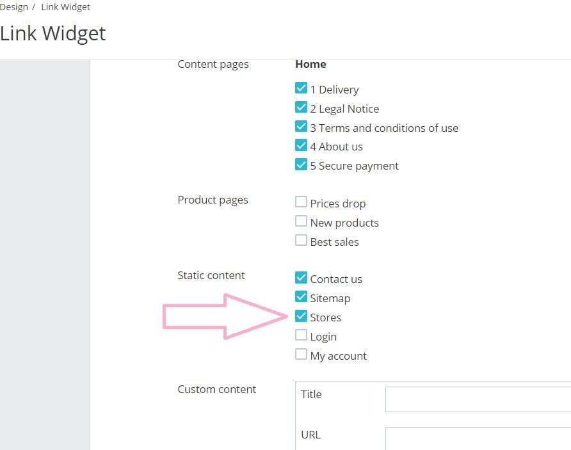Check the New products checkbox
Viewport: 571px width, 450px height.
pyautogui.click(x=301, y=221)
